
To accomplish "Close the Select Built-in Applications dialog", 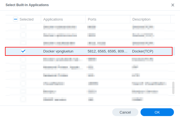I will (173, 5).
